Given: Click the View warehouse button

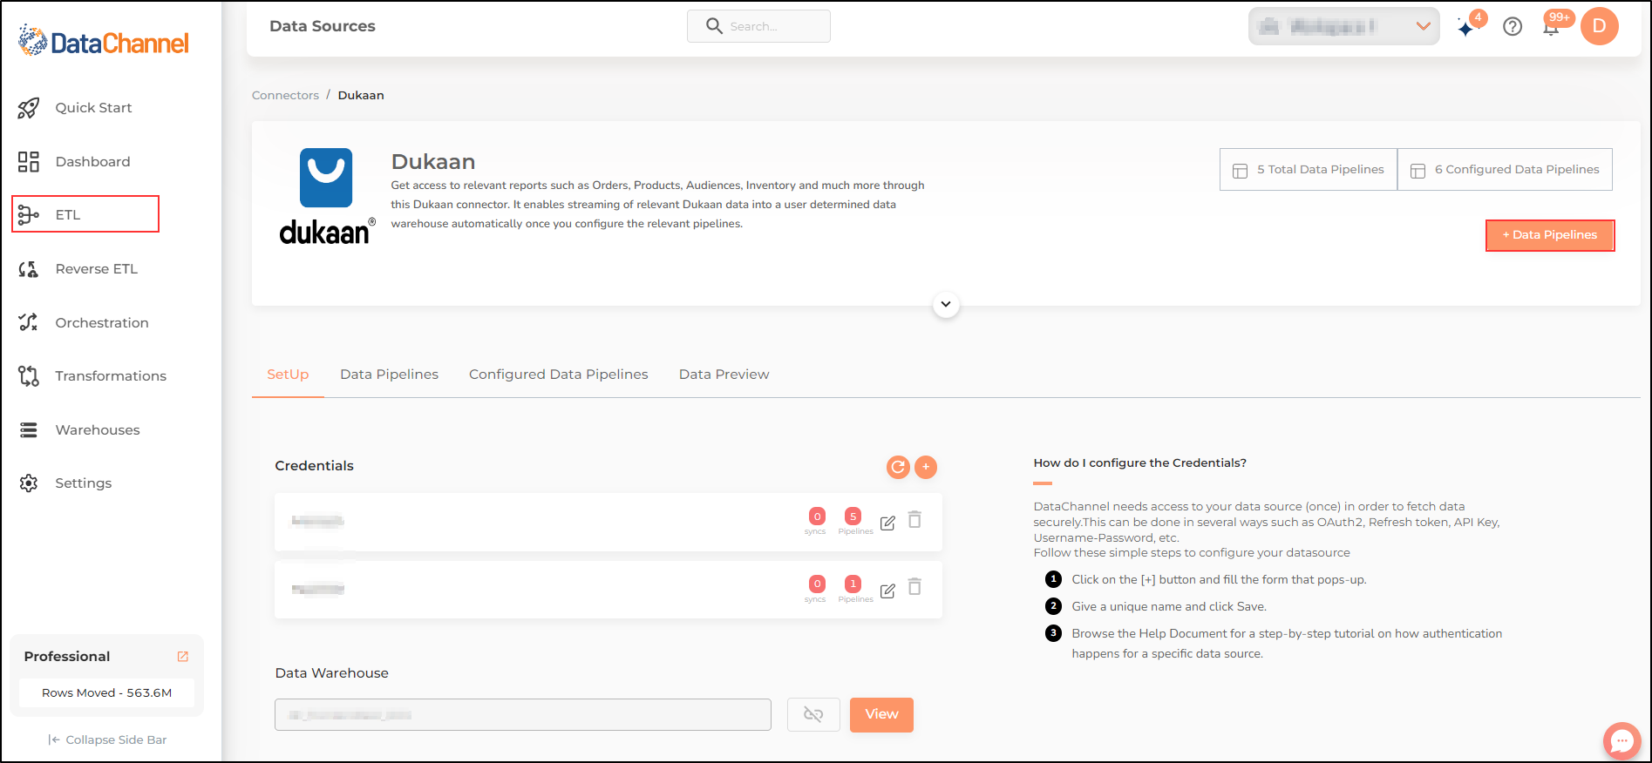Looking at the screenshot, I should (881, 714).
